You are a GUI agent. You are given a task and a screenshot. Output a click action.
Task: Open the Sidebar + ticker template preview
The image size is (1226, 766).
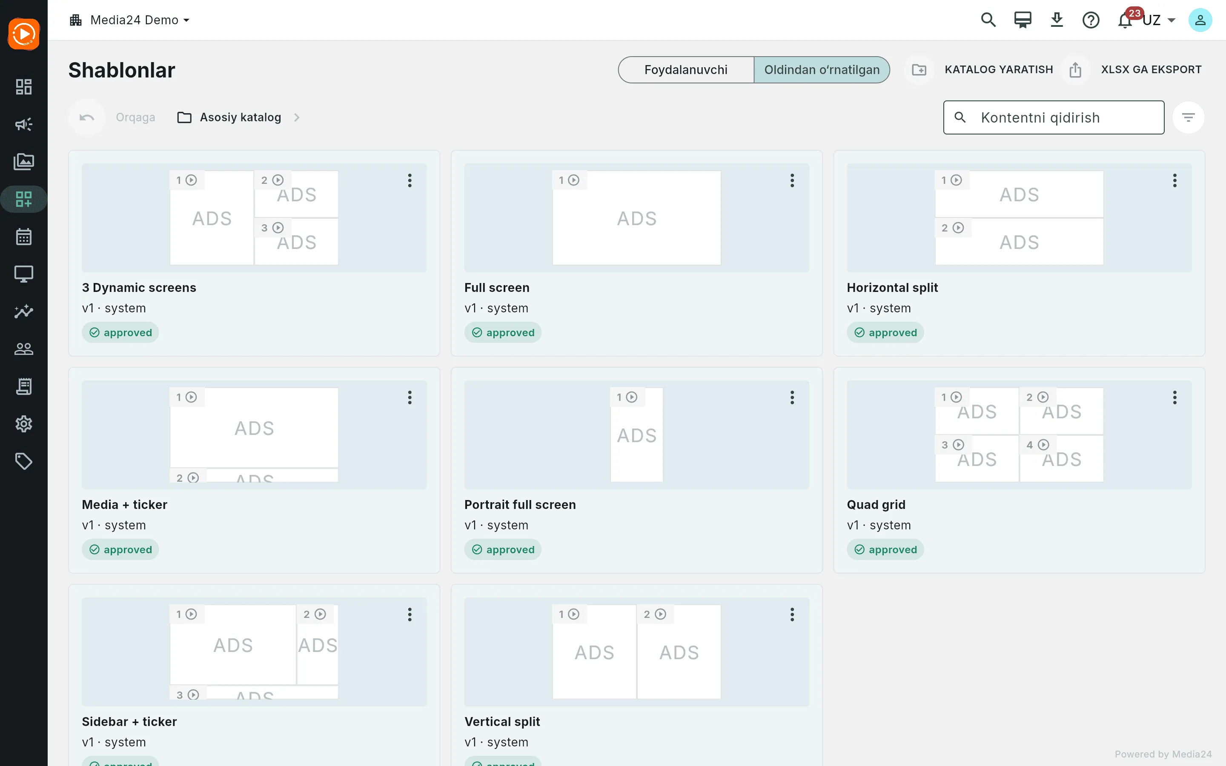(254, 652)
